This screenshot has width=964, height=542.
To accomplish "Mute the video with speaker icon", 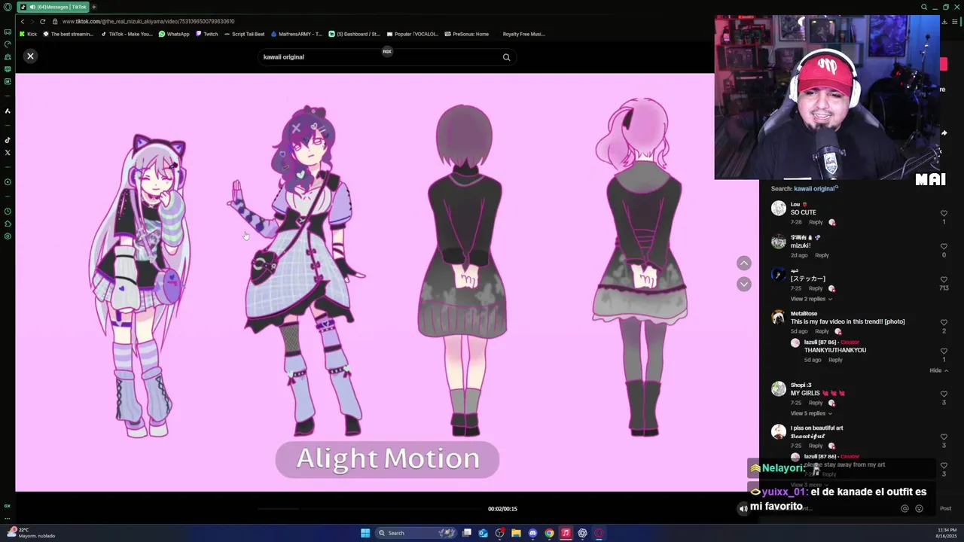I will [743, 509].
